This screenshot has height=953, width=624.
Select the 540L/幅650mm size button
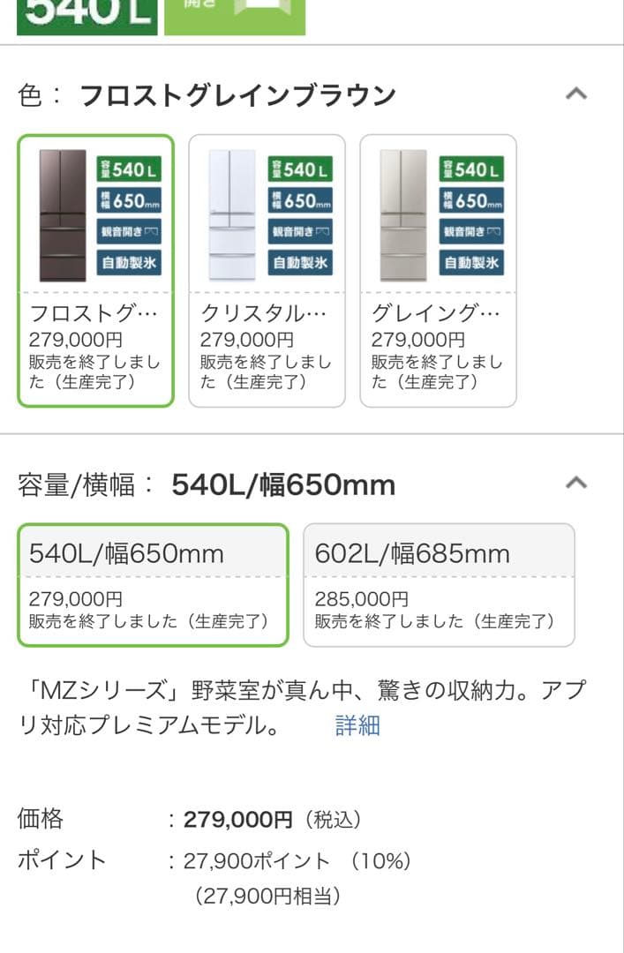click(x=153, y=582)
